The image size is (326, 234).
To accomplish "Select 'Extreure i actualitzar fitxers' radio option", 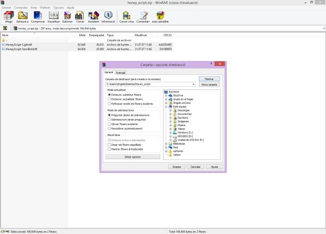I will tap(109, 100).
